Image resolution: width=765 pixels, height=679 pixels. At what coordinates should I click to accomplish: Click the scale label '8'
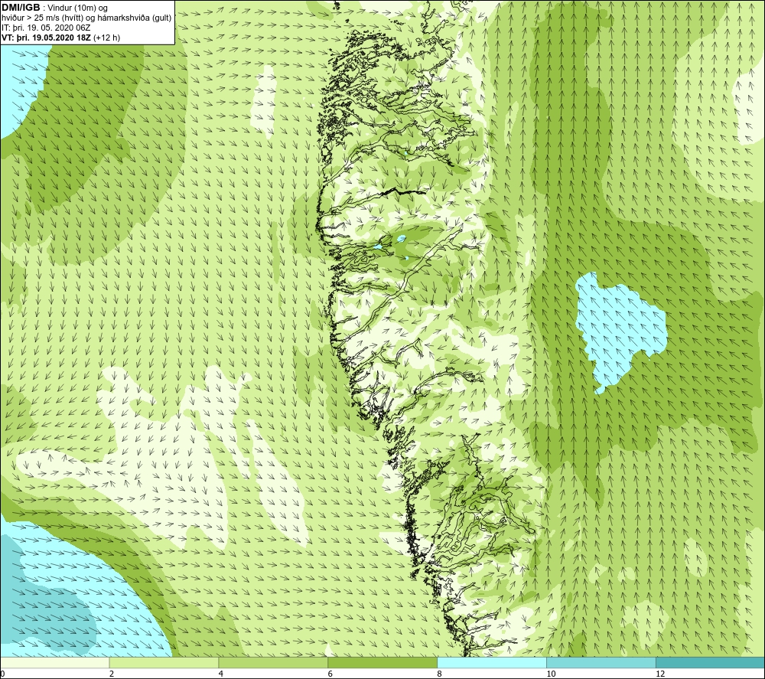coord(440,674)
